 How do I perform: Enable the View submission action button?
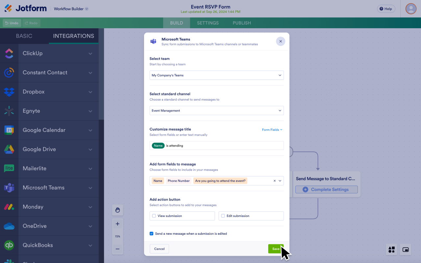pyautogui.click(x=154, y=216)
